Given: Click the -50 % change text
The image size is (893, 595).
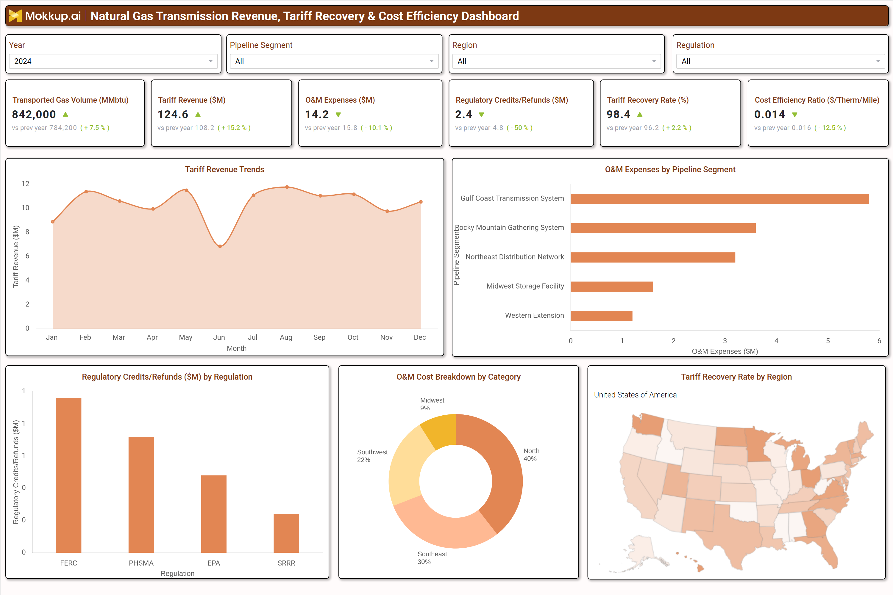Looking at the screenshot, I should (519, 128).
